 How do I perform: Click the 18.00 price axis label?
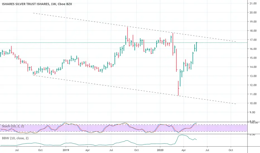click(x=253, y=31)
